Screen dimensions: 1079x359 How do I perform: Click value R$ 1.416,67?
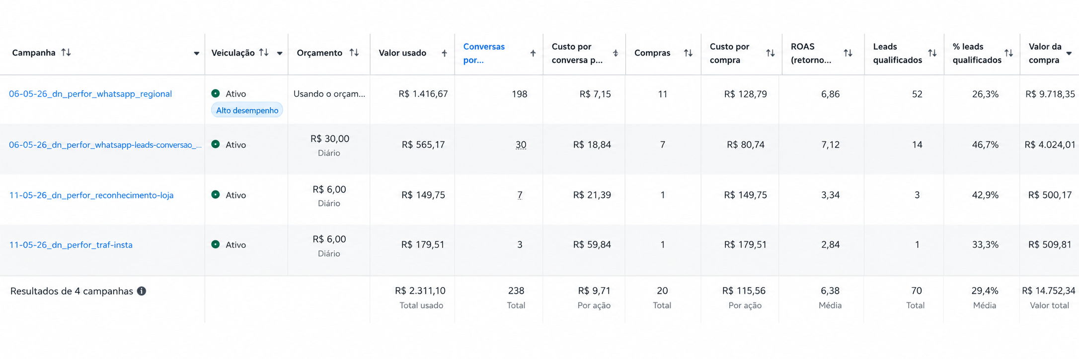[423, 94]
